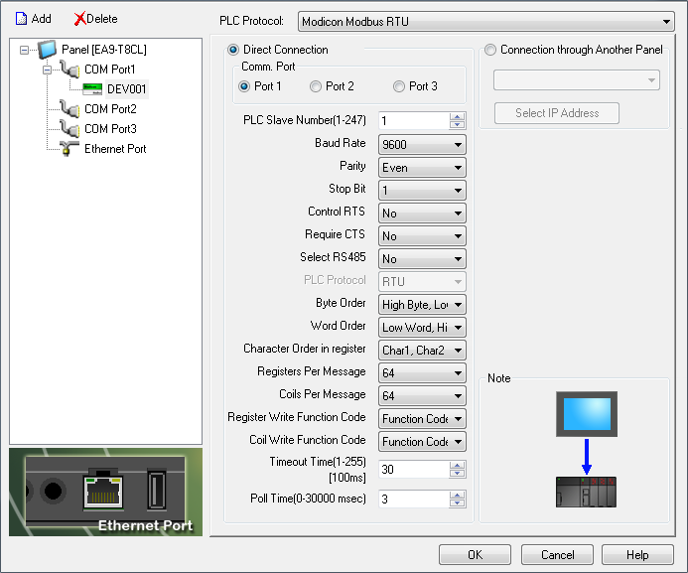
Task: Click the Add new device icon
Action: coord(20,19)
